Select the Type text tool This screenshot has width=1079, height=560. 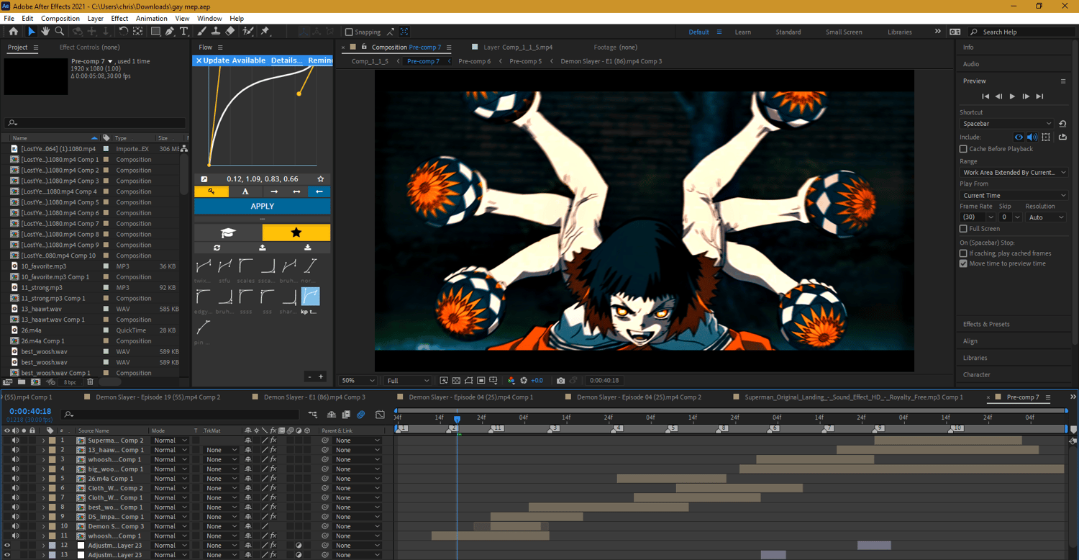183,32
